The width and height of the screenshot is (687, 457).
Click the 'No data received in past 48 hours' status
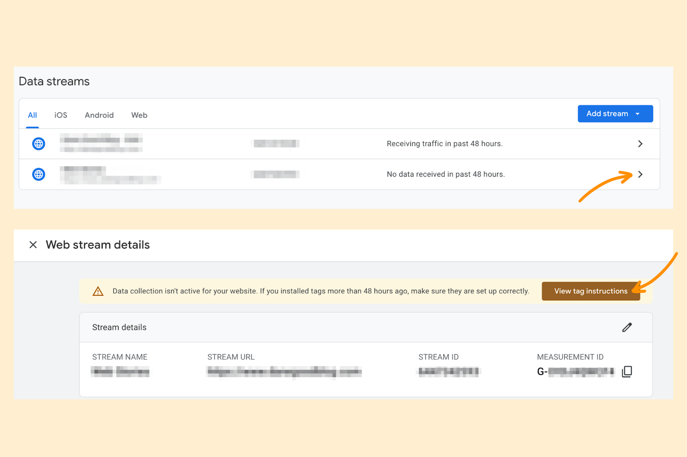[x=446, y=174]
